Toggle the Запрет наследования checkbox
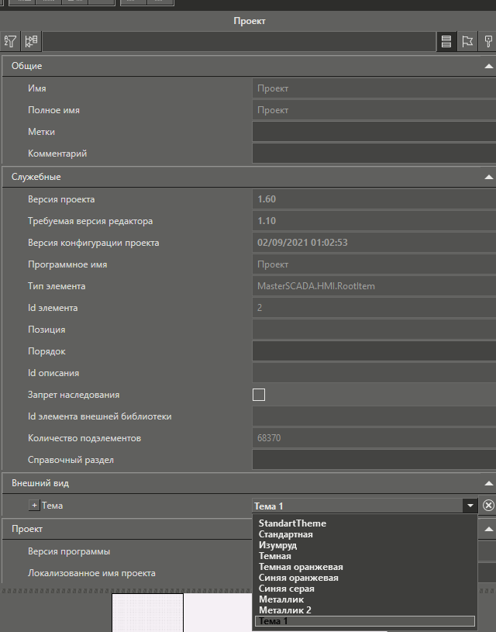The image size is (496, 632). [259, 395]
